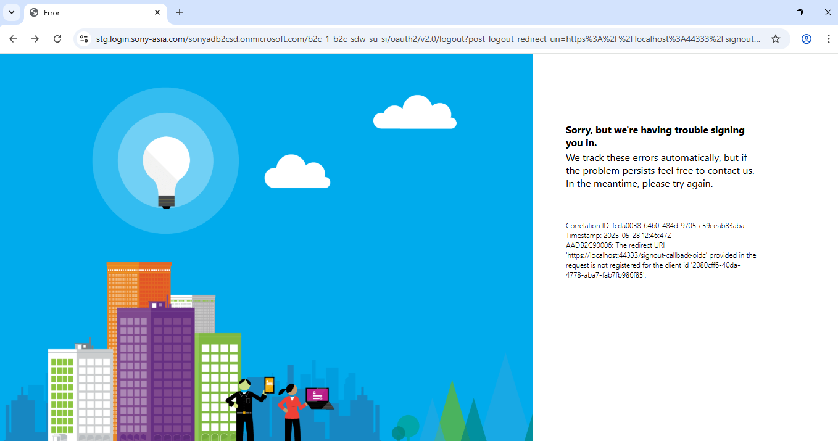
Task: Click the stg.login.sony-asia.com address bar URL
Action: 428,39
